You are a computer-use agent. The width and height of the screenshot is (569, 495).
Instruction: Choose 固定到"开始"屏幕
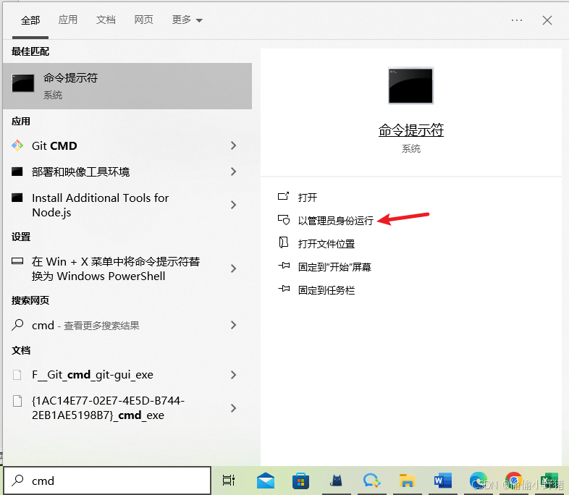click(334, 267)
